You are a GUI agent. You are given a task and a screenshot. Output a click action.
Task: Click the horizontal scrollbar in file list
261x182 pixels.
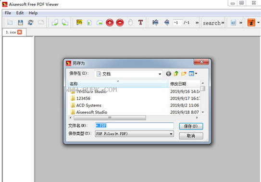click(110, 117)
